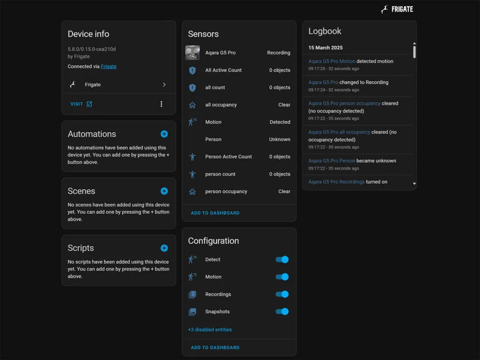Click the Person Active Count 0 objects value
This screenshot has width=480, height=360.
coord(279,157)
